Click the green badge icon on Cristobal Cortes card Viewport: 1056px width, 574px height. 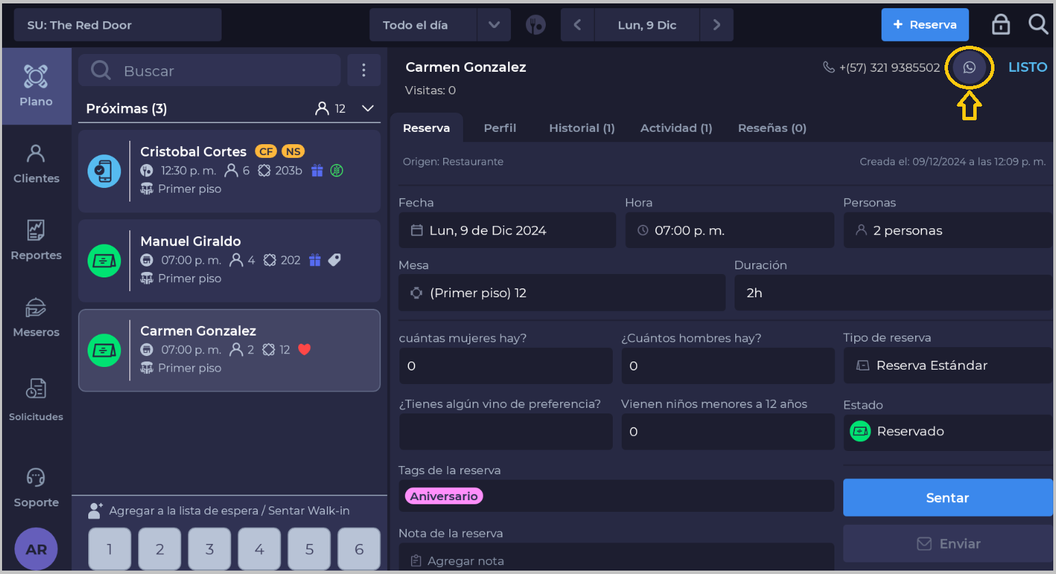[336, 170]
